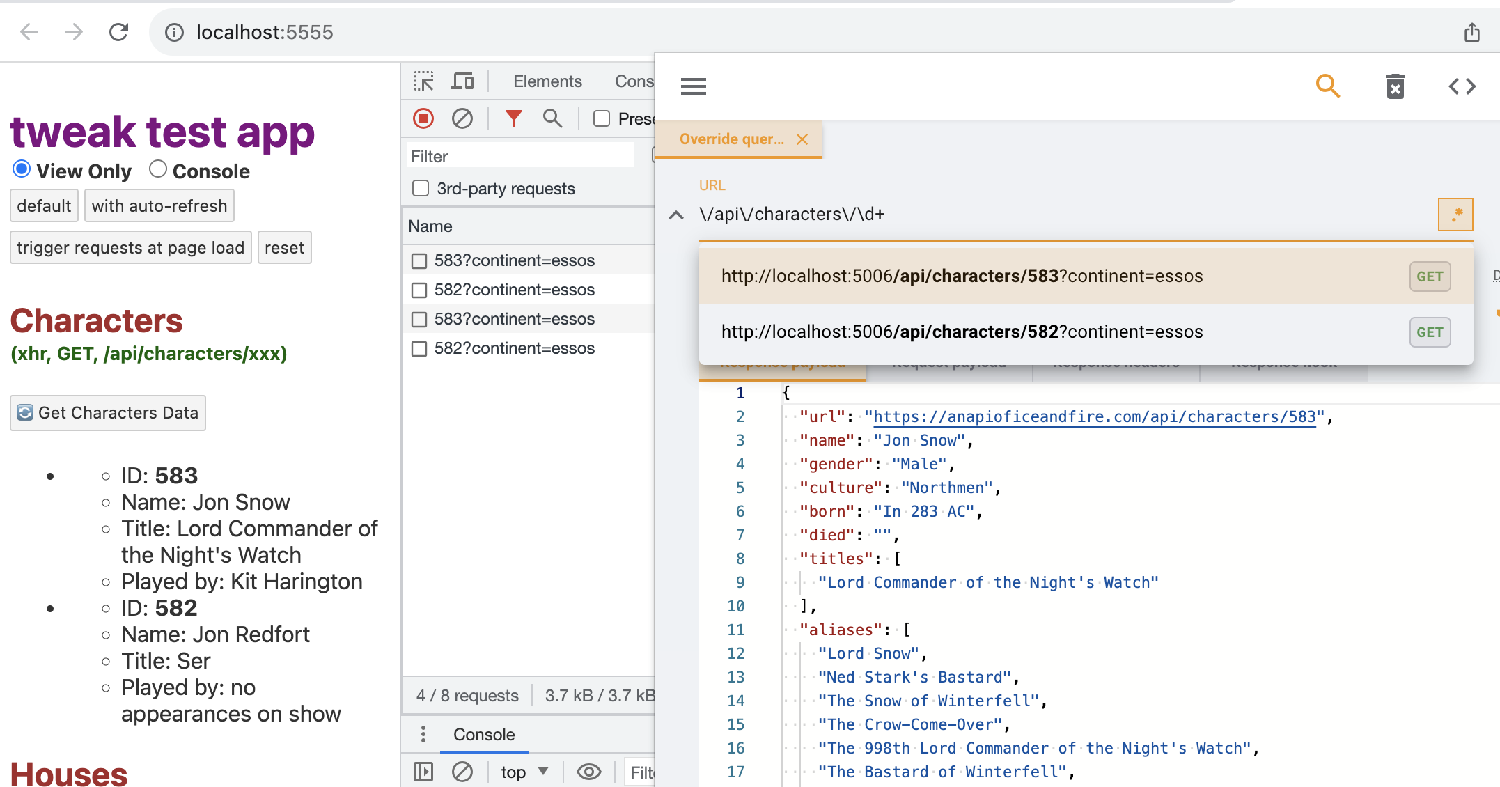Enable 3rd-party requests checkbox
The width and height of the screenshot is (1500, 787).
point(421,189)
